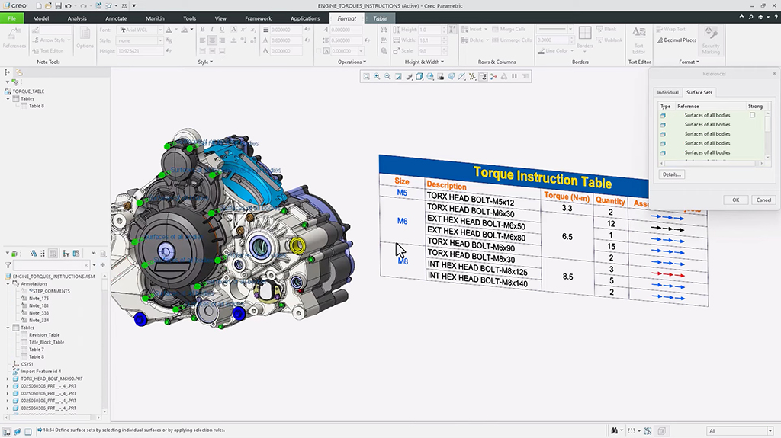This screenshot has width=781, height=438.
Task: Click the Details... button
Action: (671, 174)
